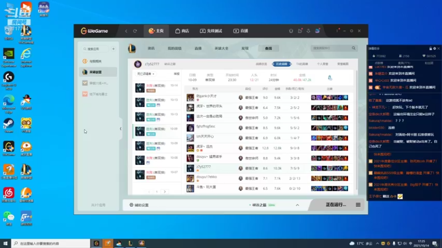Open GeForce Experience desktop icon

tap(9, 58)
